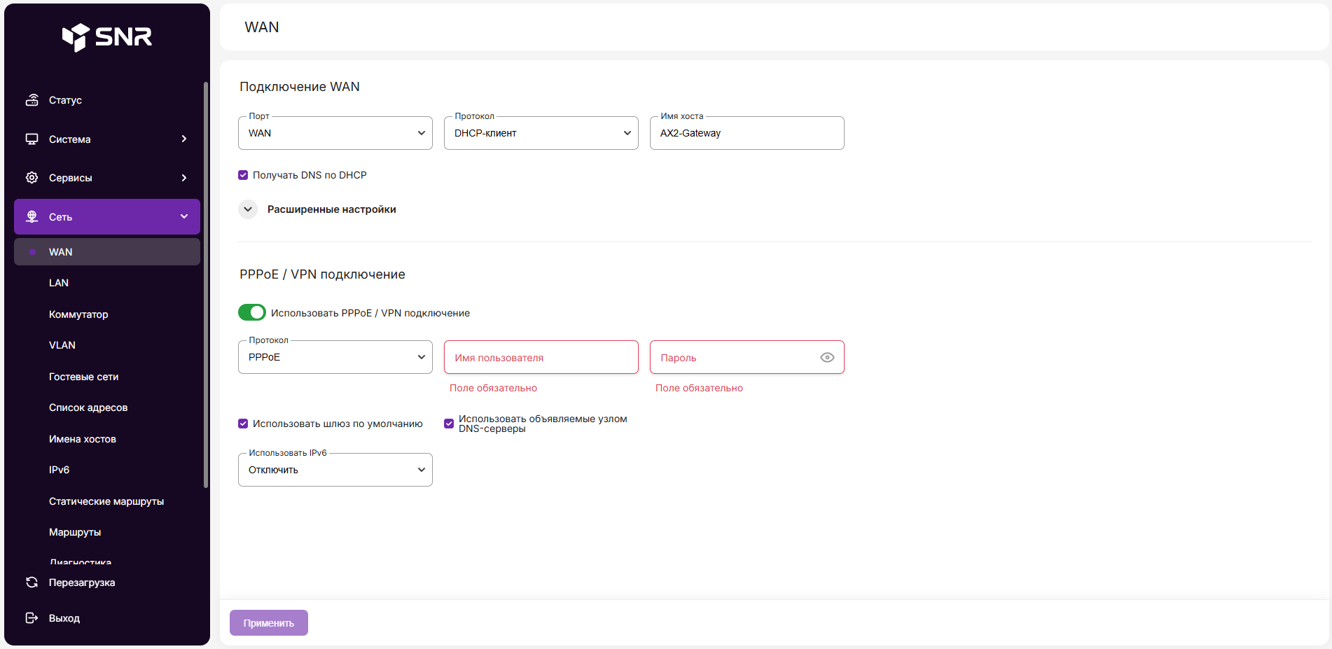The image size is (1332, 649).
Task: Open the Порт WAN dropdown
Action: tap(335, 133)
